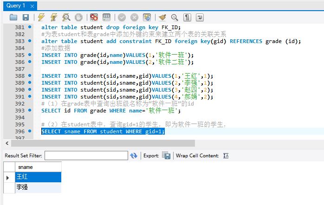Click the Export label
Screen dimensions: 324x205
[x=151, y=155]
